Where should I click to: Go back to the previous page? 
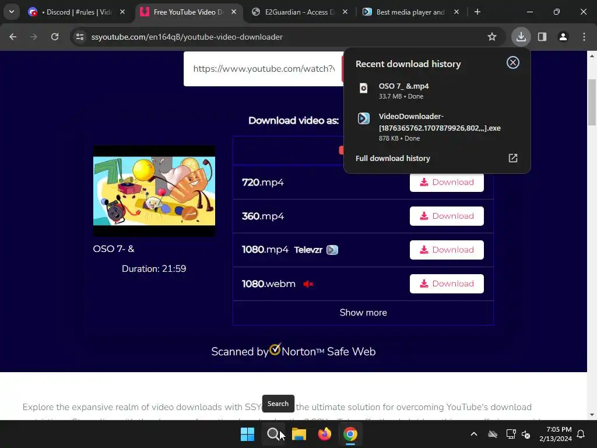13,37
